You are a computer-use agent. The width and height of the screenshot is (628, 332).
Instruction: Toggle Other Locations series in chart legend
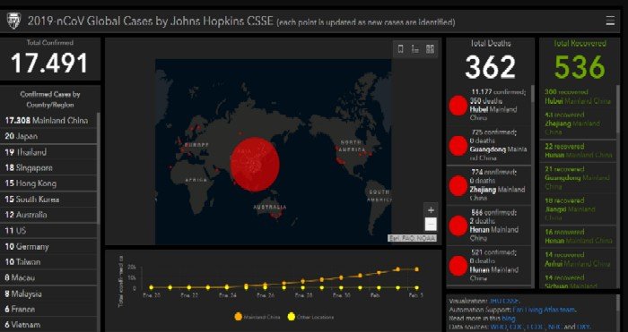[310, 317]
